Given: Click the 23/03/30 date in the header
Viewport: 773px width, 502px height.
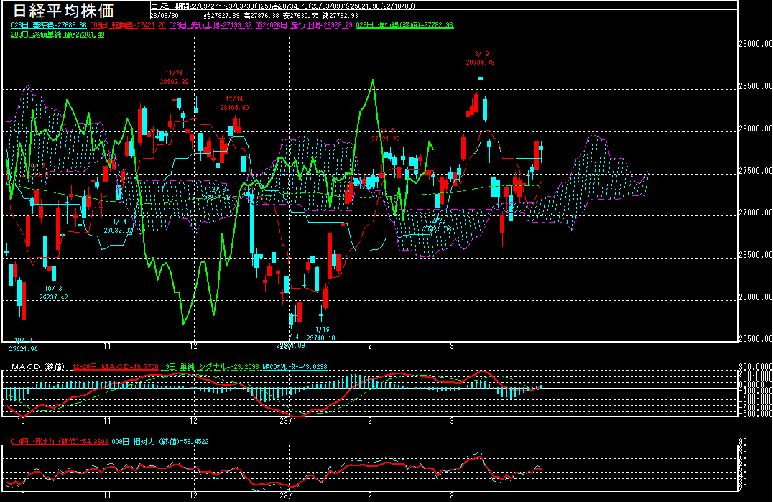Looking at the screenshot, I should click(165, 15).
